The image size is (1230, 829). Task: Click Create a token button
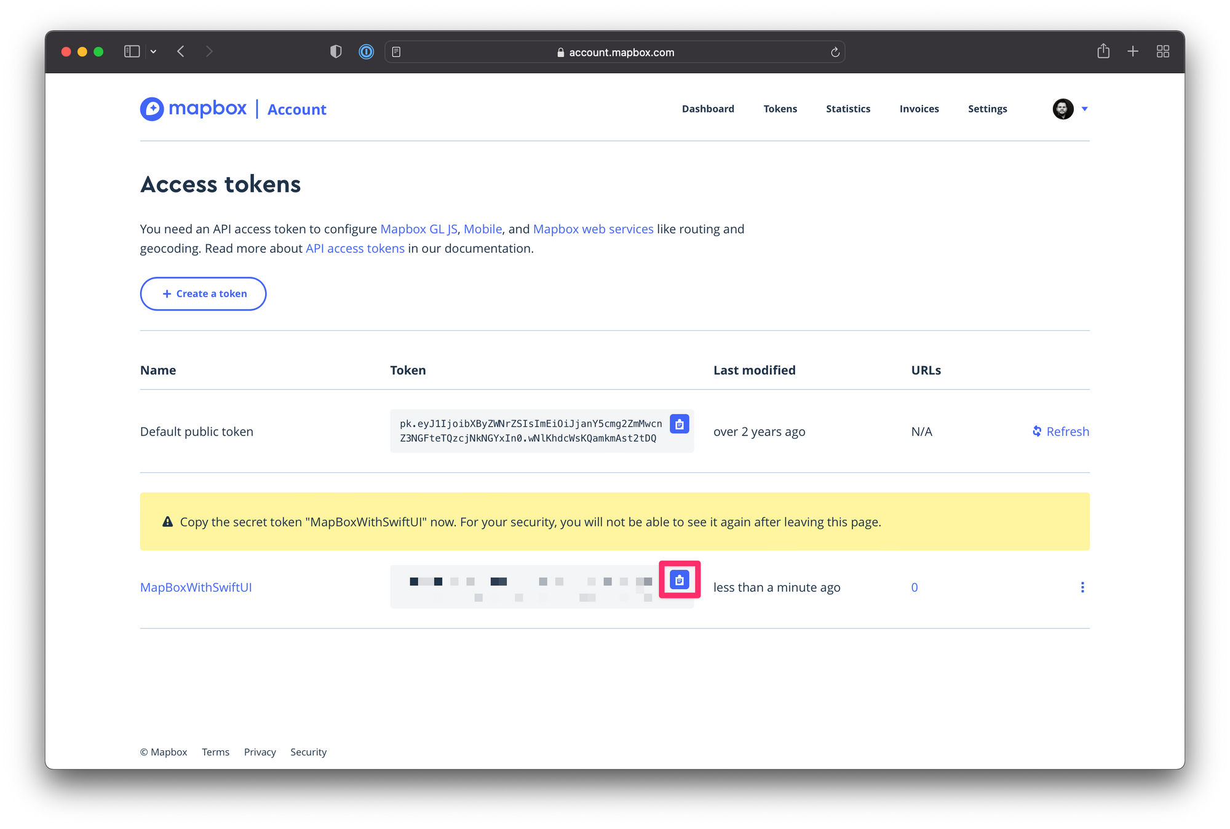(x=203, y=294)
